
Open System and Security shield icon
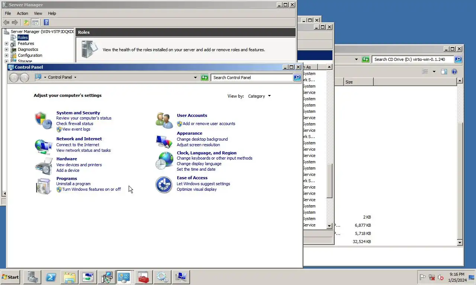tap(43, 121)
